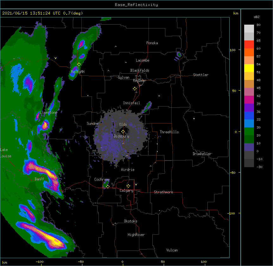The height and width of the screenshot is (266, 273).
Task: Click the Cochrane city label
Action: coord(102,179)
